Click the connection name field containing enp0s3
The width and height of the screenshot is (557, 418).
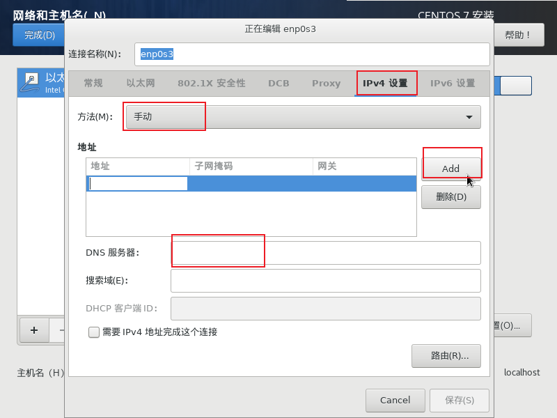tap(312, 54)
